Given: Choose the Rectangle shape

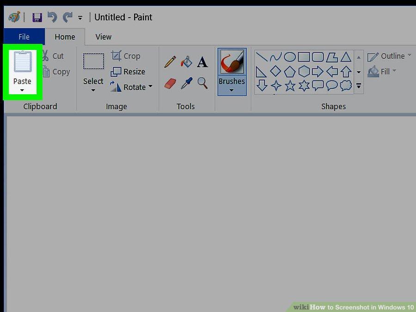Looking at the screenshot, I should (x=304, y=57).
